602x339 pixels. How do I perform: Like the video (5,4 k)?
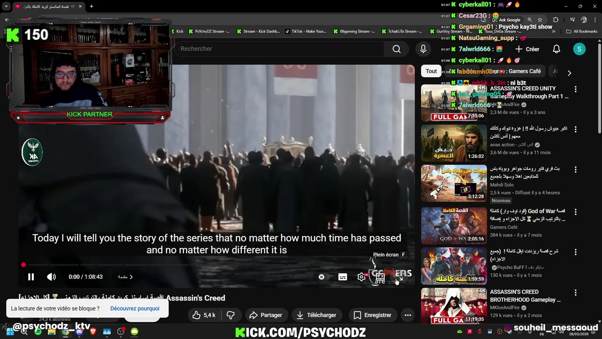tap(204, 315)
